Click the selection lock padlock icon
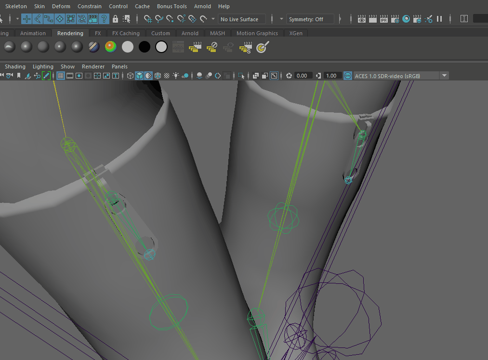 115,19
